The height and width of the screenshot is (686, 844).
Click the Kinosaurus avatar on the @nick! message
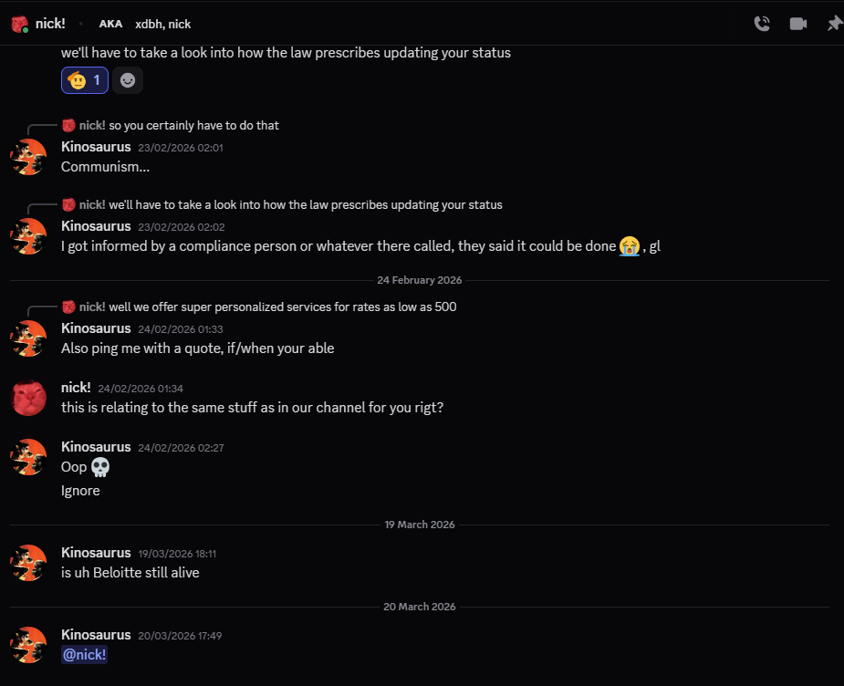(x=28, y=644)
